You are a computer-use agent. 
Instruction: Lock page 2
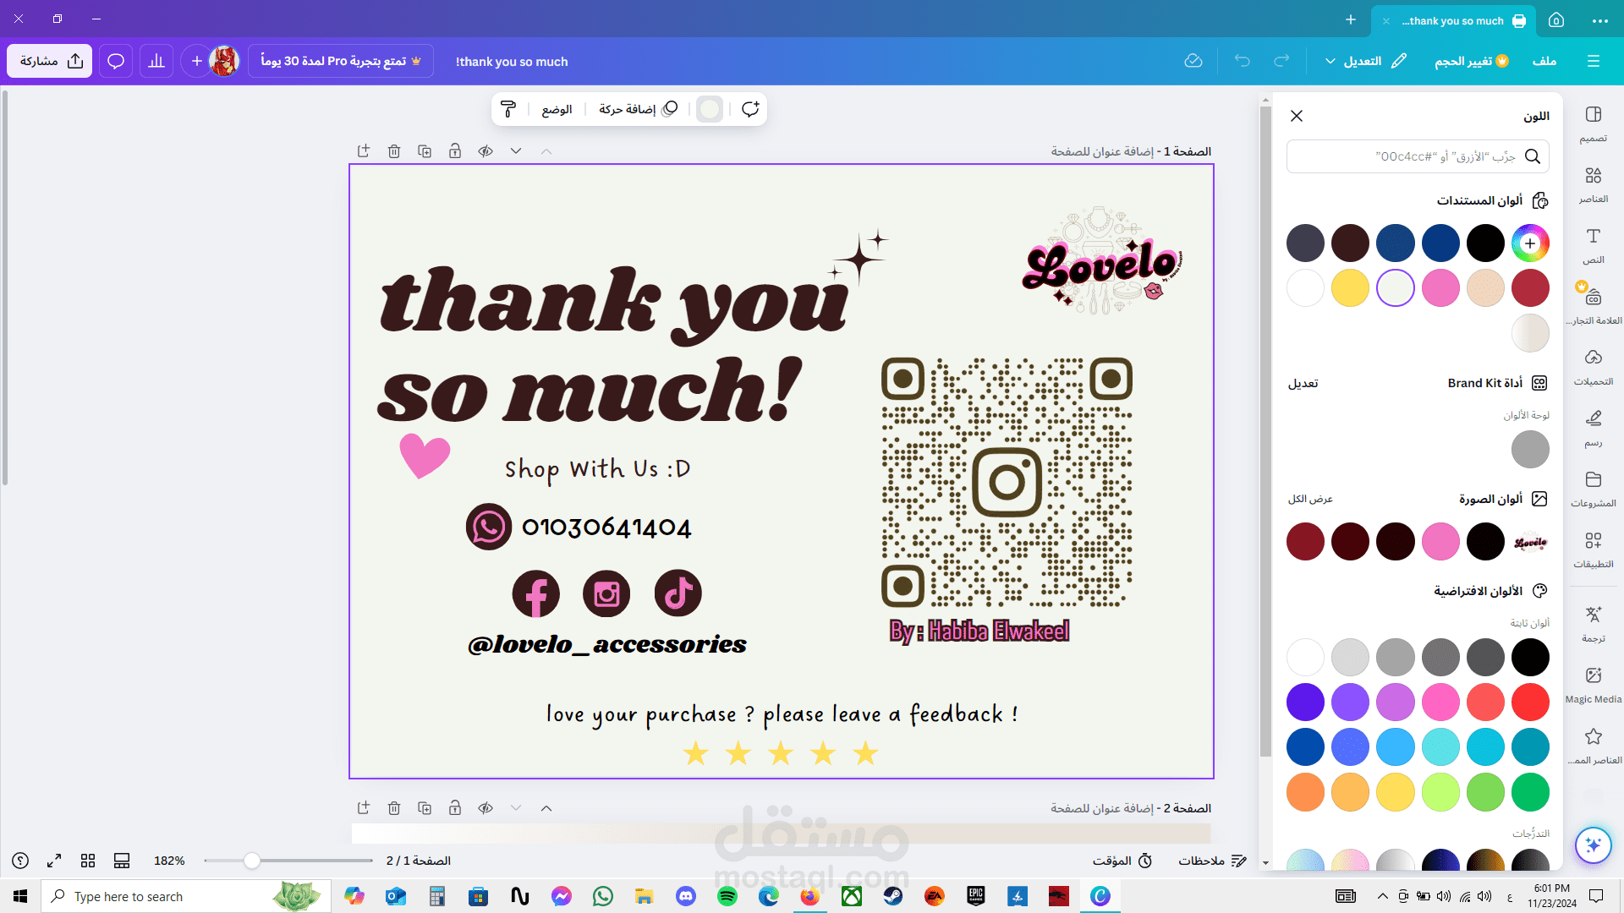(x=455, y=808)
